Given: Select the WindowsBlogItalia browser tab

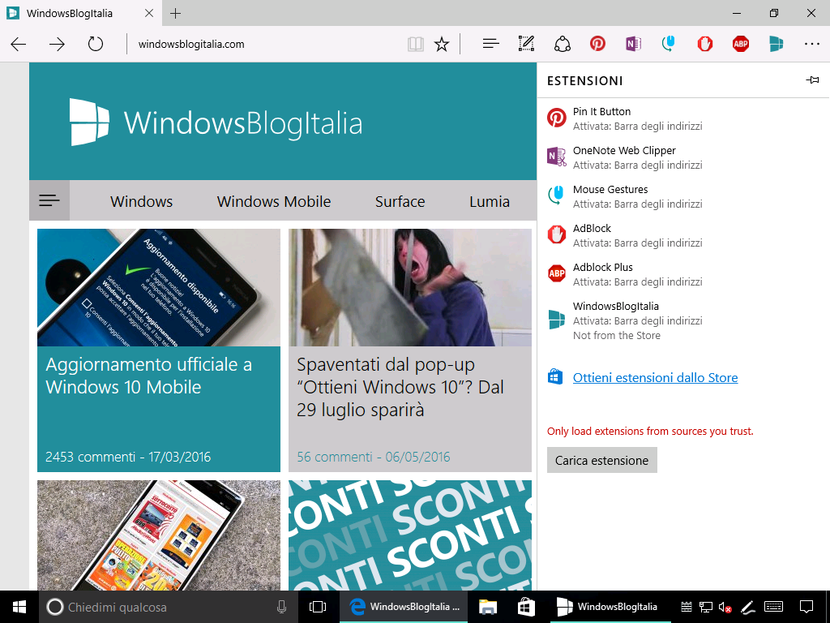Looking at the screenshot, I should coord(80,13).
